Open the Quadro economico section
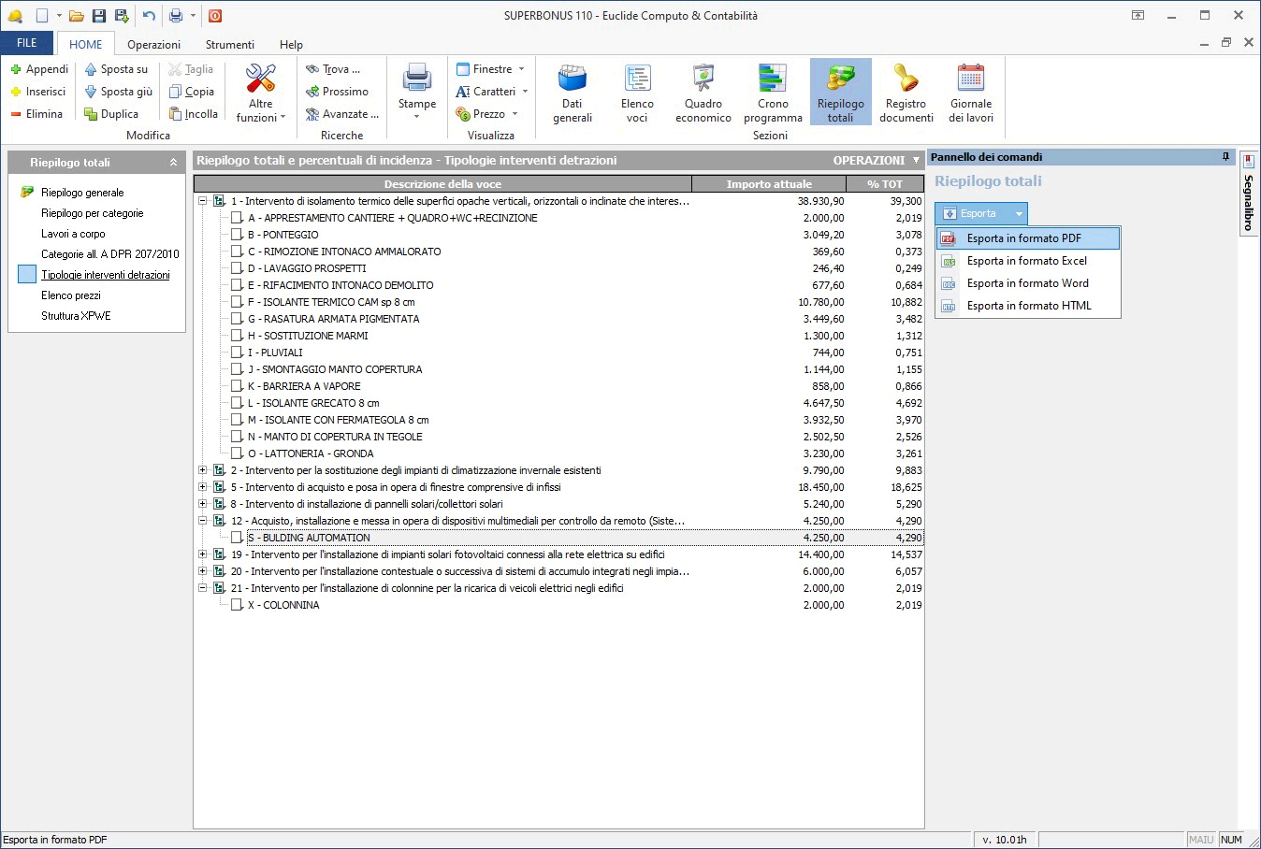The image size is (1261, 849). pos(703,93)
